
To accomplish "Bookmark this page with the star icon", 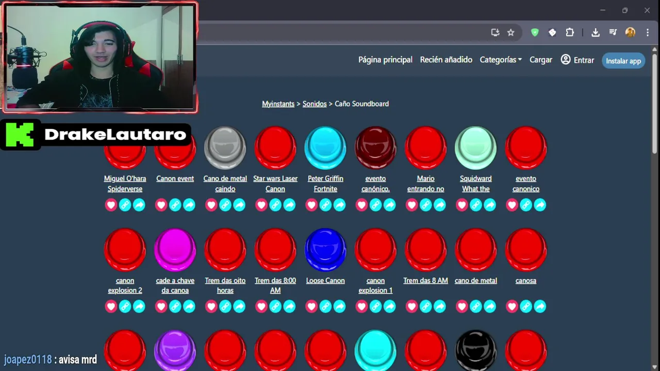I will pos(510,32).
